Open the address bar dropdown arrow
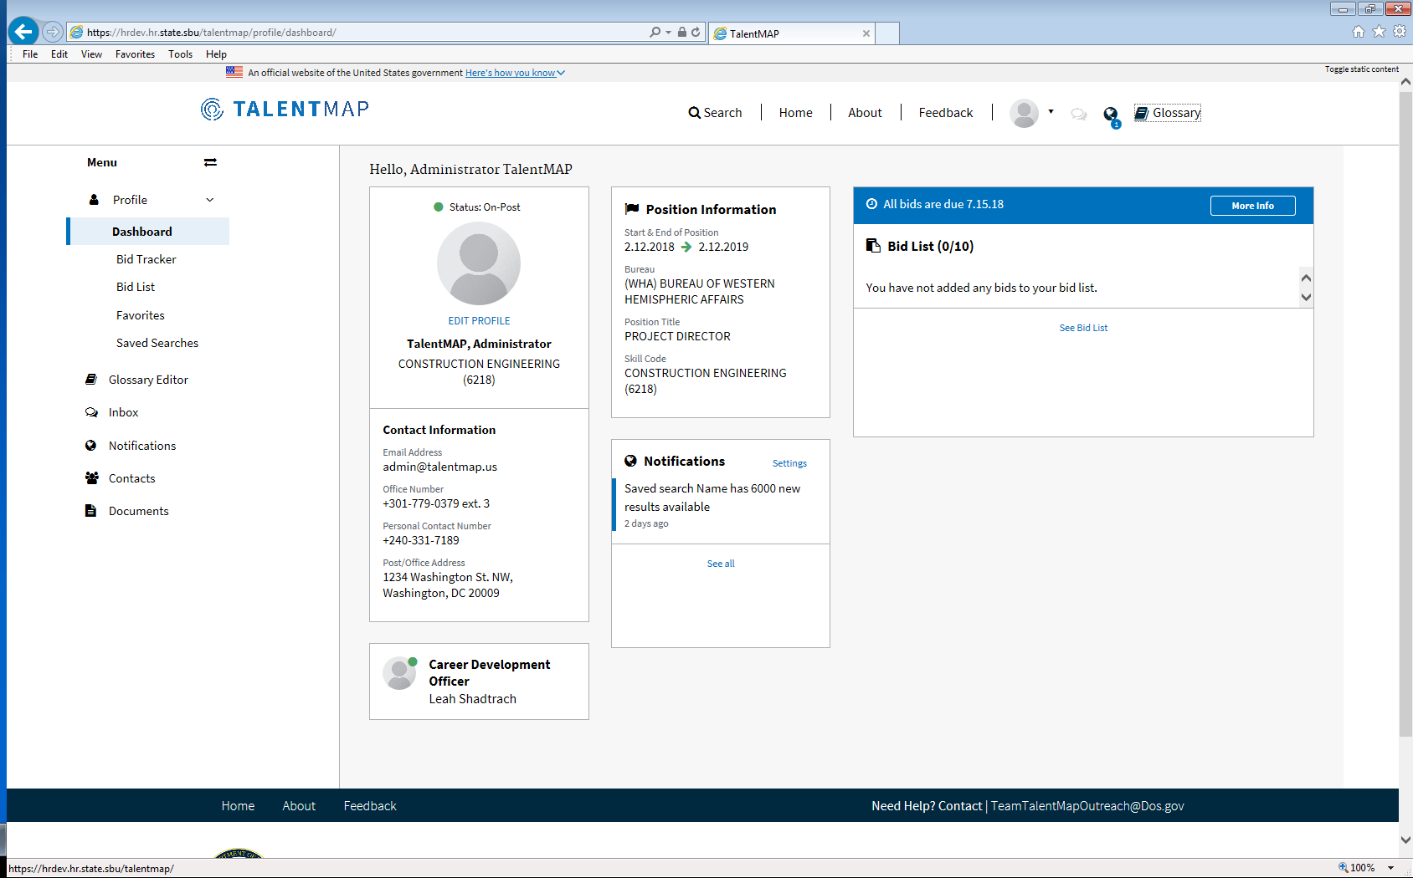This screenshot has width=1413, height=878. coord(668,32)
